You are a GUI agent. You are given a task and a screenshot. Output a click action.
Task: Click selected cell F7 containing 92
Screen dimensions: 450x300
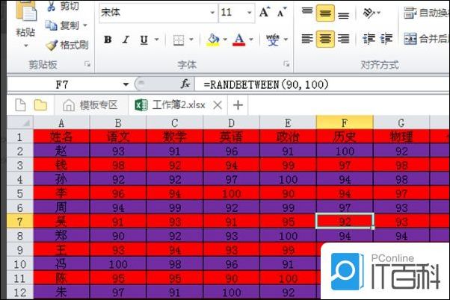345,222
